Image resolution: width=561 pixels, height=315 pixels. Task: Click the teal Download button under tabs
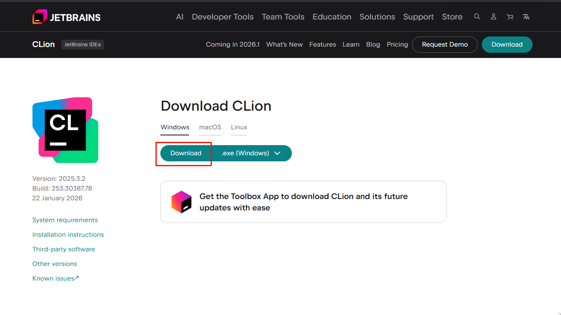tap(186, 153)
